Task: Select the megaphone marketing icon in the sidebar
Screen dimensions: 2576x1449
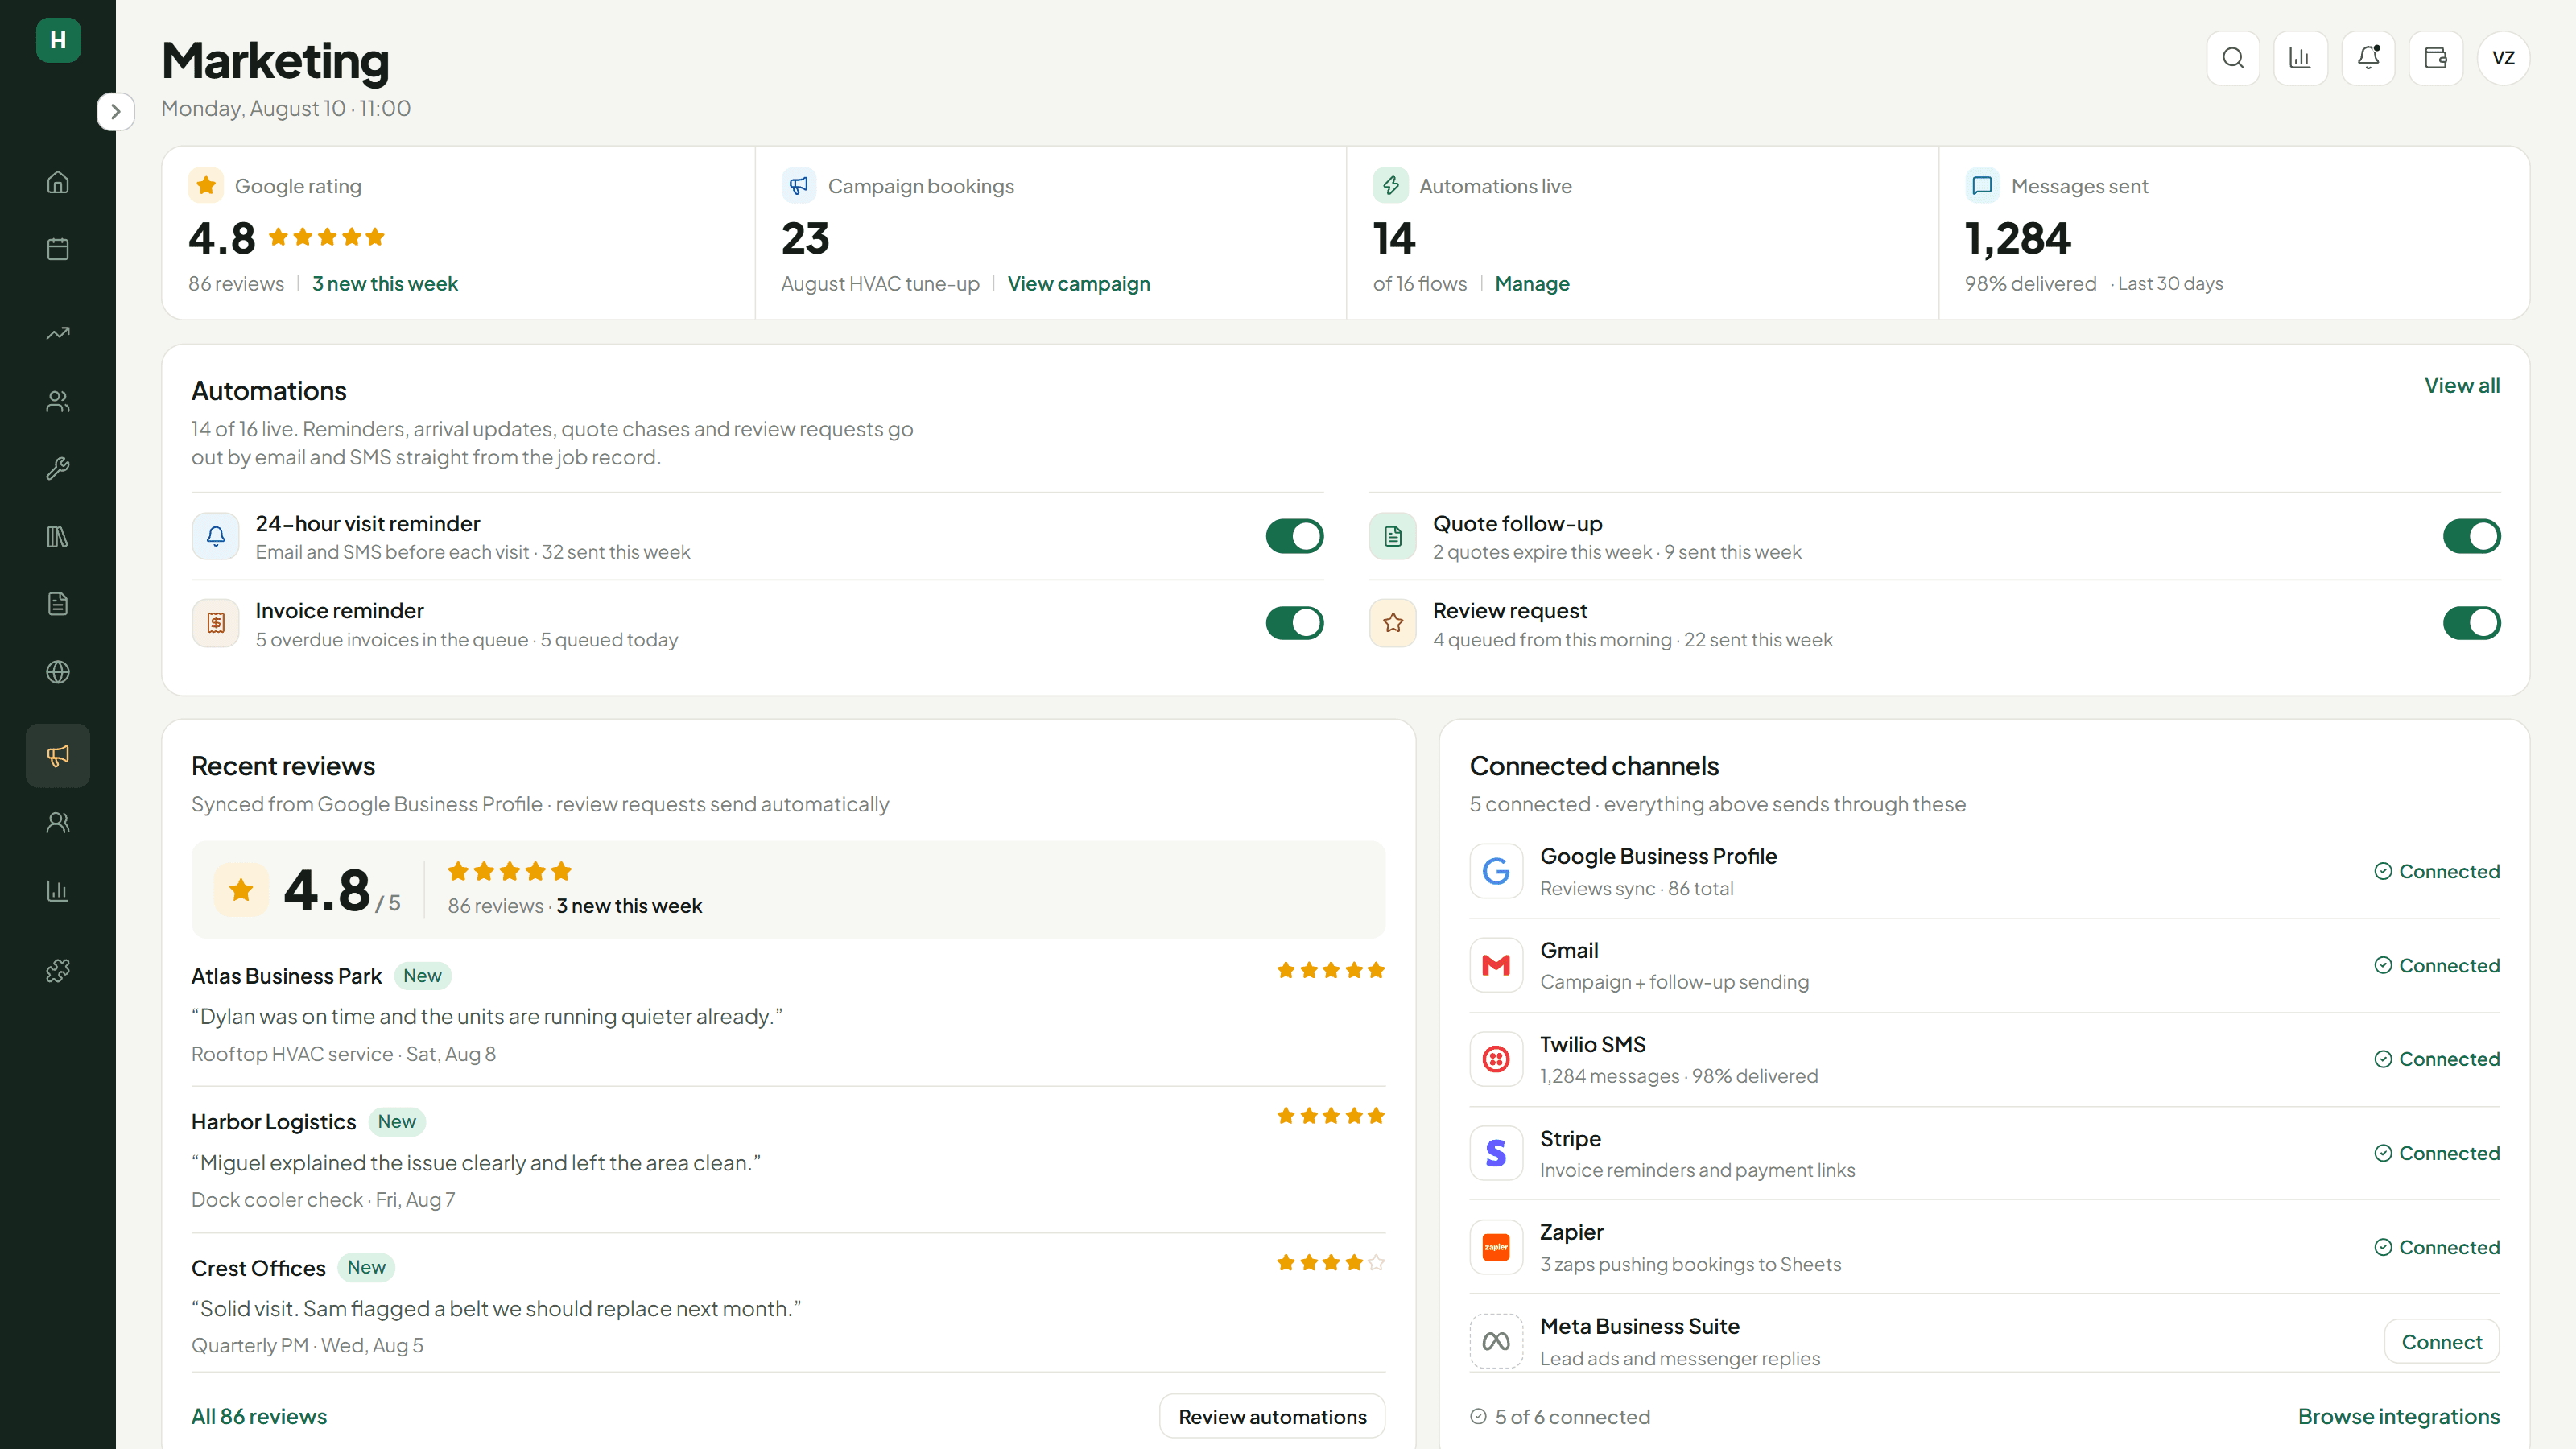Action: 58,755
